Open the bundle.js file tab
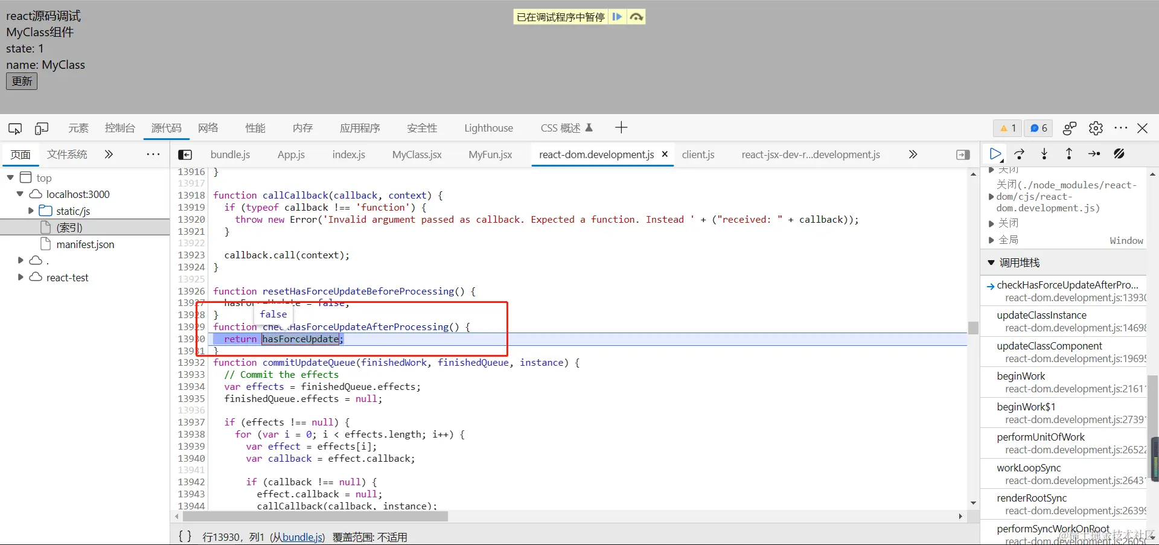The height and width of the screenshot is (545, 1159). [230, 155]
